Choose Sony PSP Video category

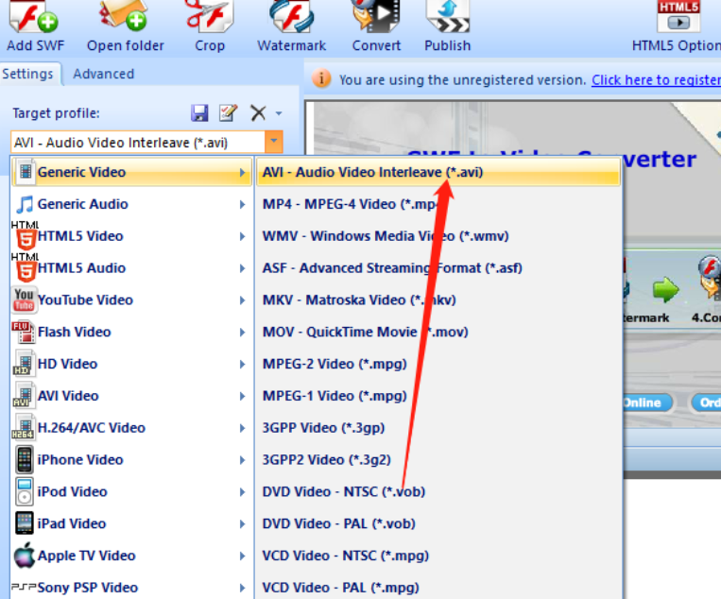click(x=132, y=588)
